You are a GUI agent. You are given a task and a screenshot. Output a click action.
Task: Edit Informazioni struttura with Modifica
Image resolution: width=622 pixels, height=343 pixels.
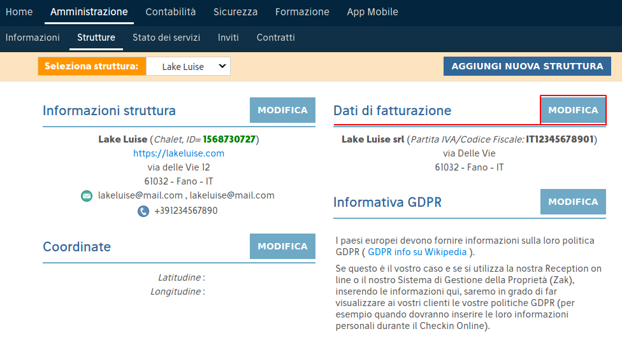pyautogui.click(x=282, y=110)
